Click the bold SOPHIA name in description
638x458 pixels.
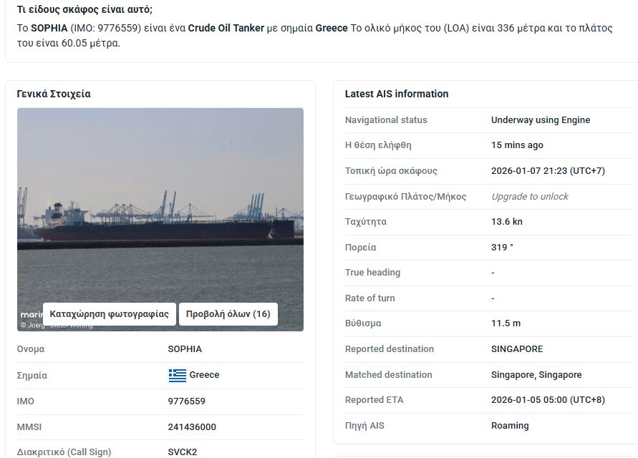pos(49,28)
